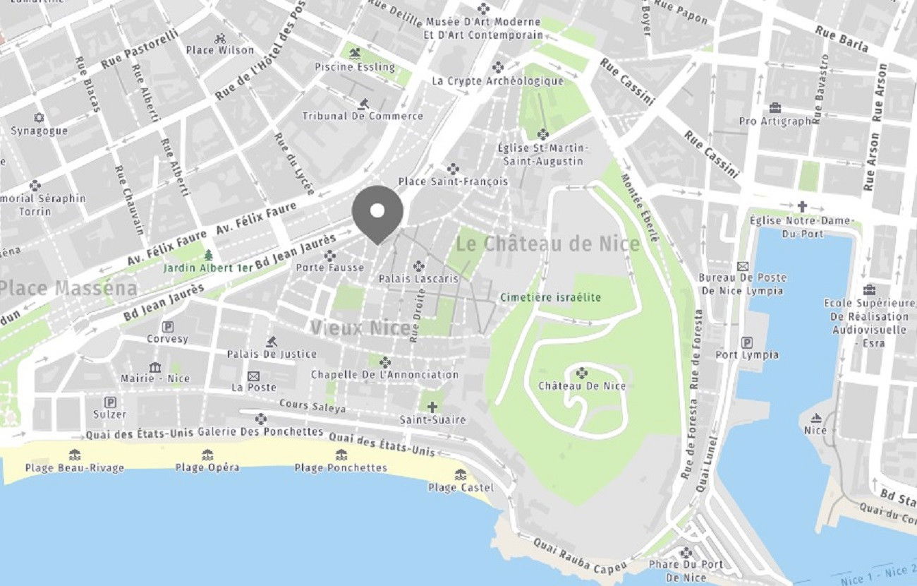The height and width of the screenshot is (586, 917).
Task: Select the Bureau De Poste envelope icon
Action: 742,265
